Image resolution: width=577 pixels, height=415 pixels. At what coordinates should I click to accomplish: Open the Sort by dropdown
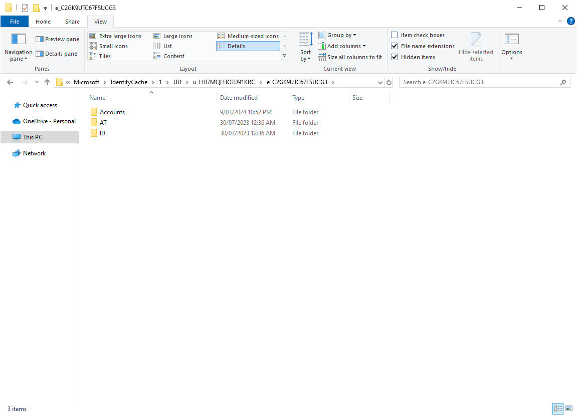(x=305, y=48)
